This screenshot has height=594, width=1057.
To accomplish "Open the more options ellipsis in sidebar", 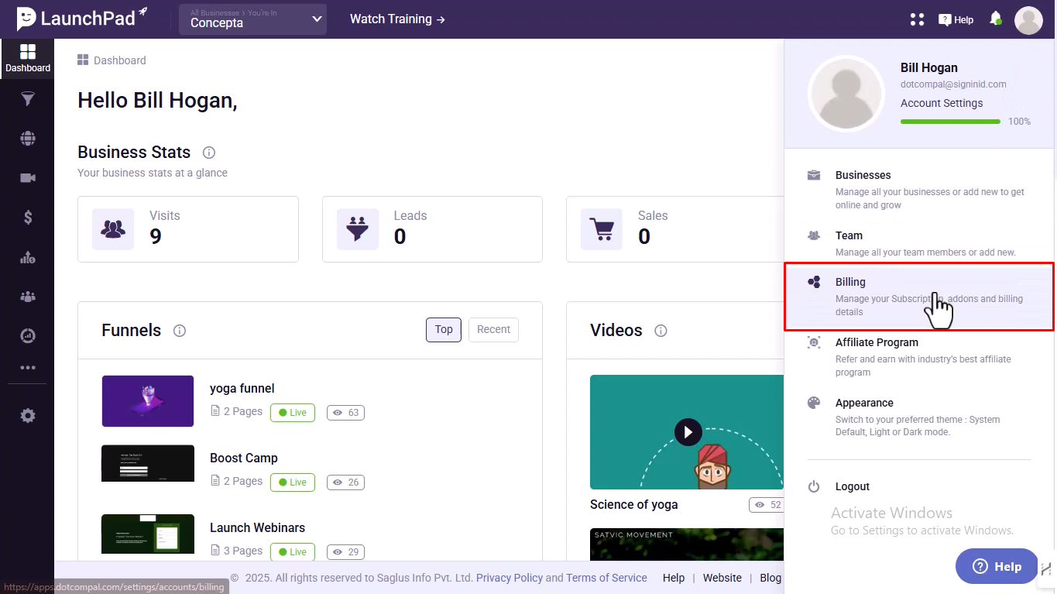I will (28, 368).
